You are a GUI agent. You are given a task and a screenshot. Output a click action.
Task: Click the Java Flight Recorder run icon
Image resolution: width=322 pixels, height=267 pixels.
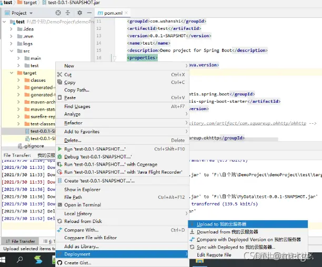[59, 172]
